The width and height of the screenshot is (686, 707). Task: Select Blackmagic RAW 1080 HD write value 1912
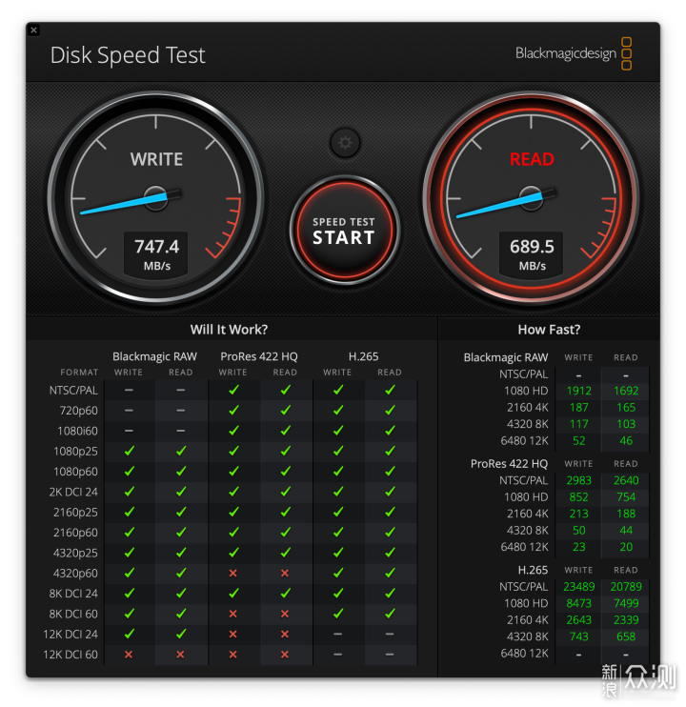pyautogui.click(x=578, y=391)
